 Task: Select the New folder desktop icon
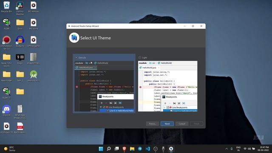pyautogui.click(x=7, y=76)
